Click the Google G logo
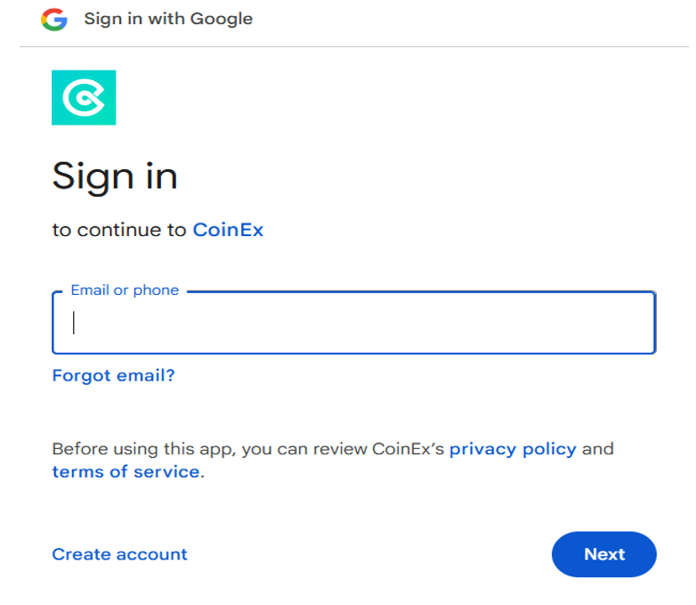 pos(54,20)
